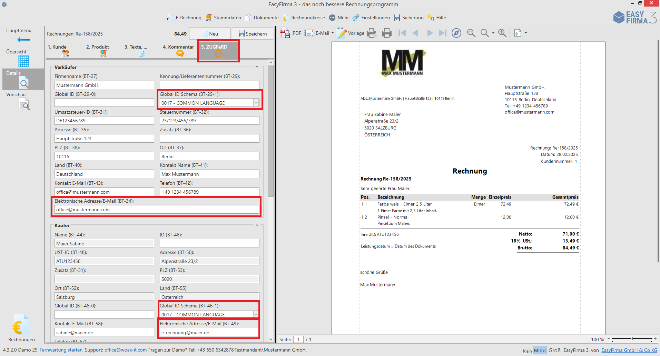
Task: Collapse the Käufer section
Action: [x=257, y=225]
